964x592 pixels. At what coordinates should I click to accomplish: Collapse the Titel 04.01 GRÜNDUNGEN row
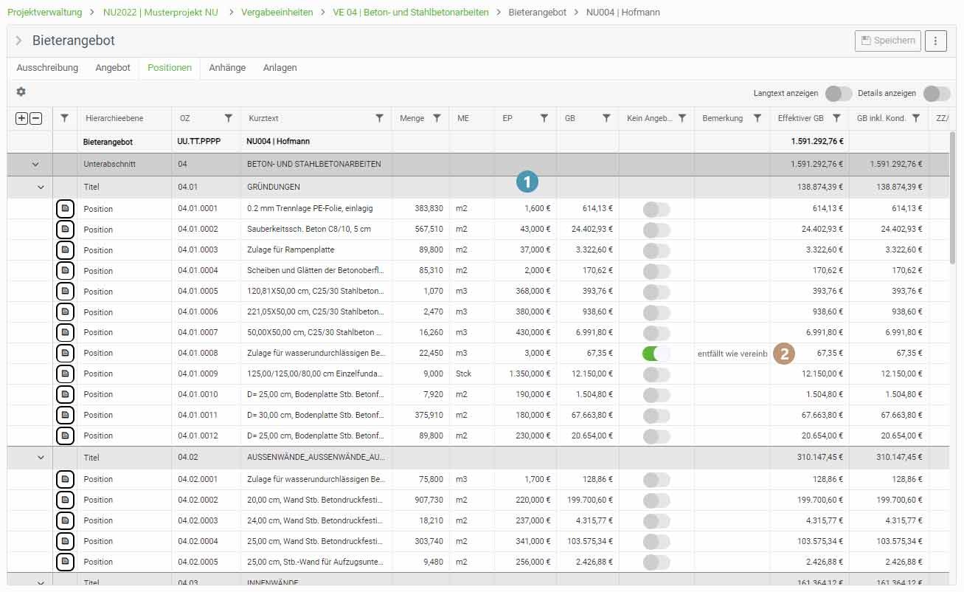41,187
